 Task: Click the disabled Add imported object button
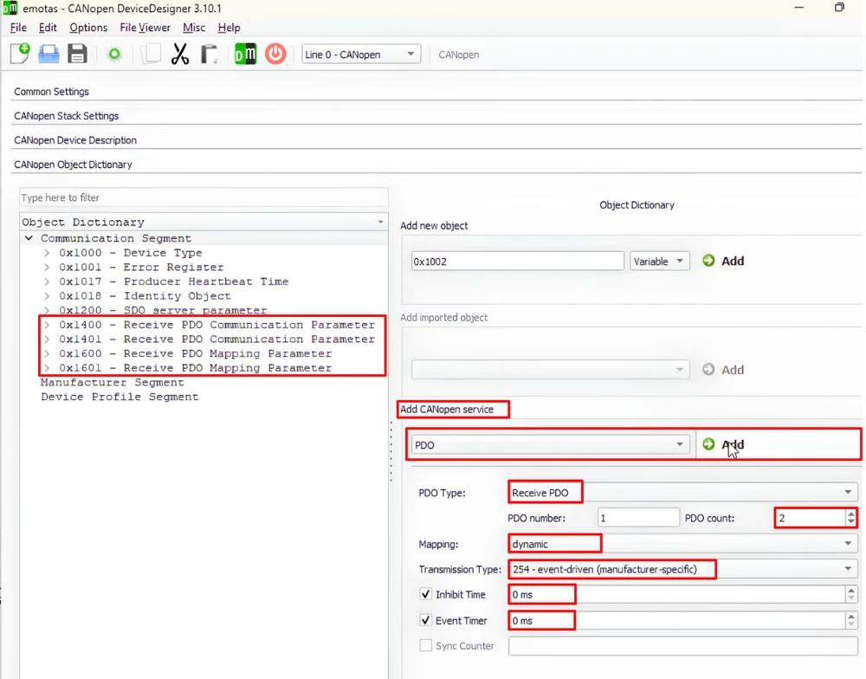click(723, 370)
